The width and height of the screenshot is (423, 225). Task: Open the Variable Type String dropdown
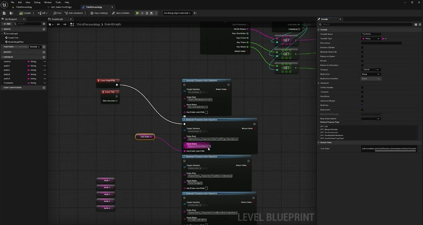pyautogui.click(x=371, y=38)
